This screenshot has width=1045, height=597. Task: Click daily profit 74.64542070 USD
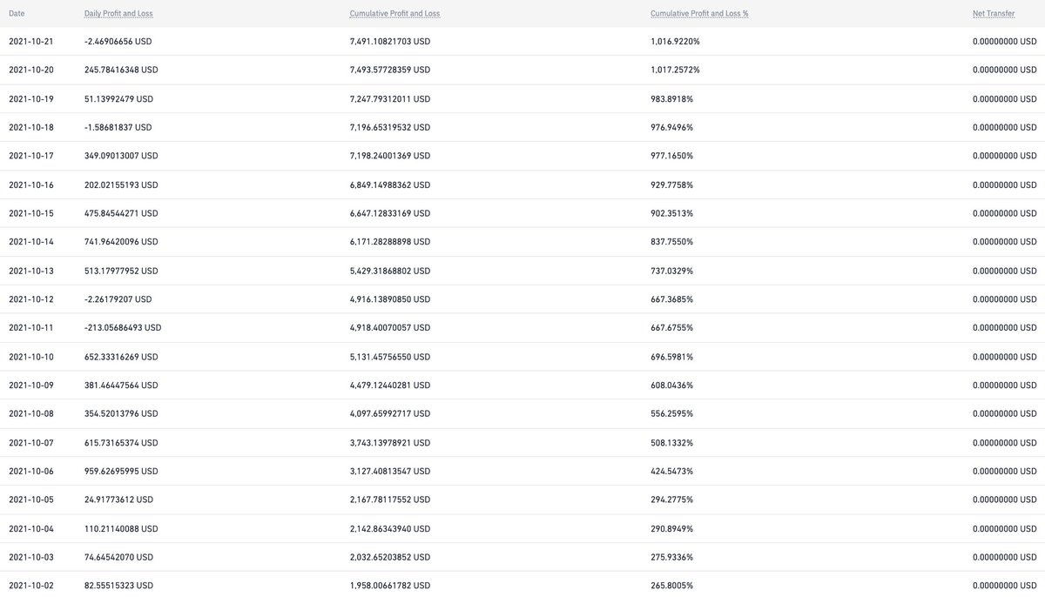118,557
